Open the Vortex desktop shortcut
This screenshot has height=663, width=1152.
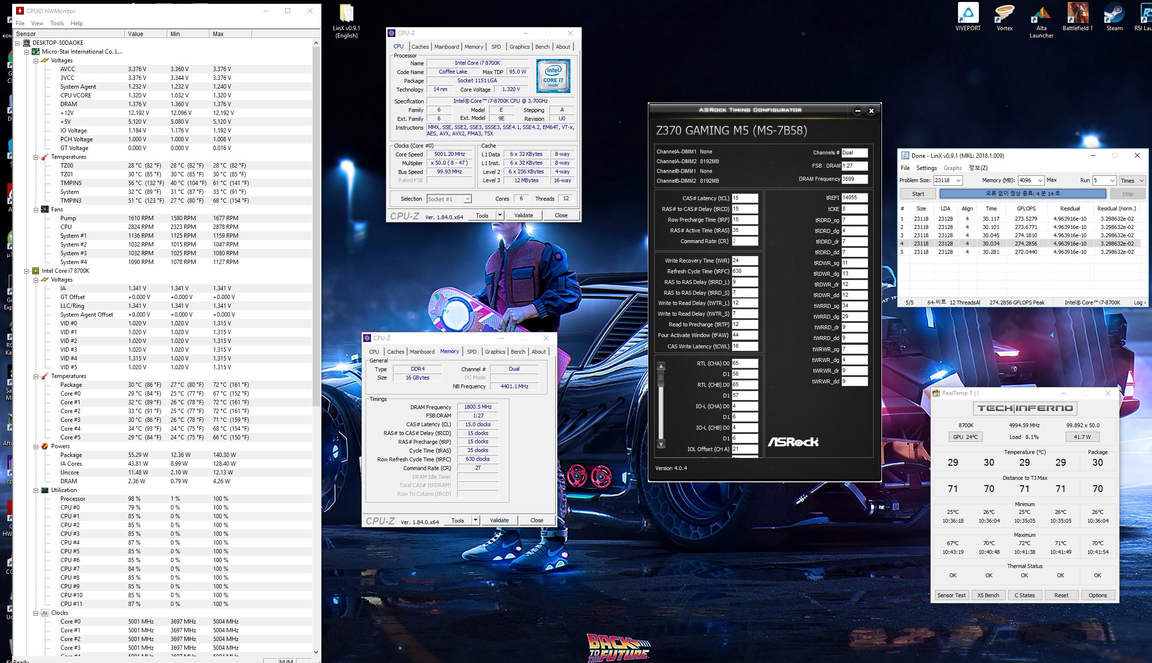pos(1004,13)
